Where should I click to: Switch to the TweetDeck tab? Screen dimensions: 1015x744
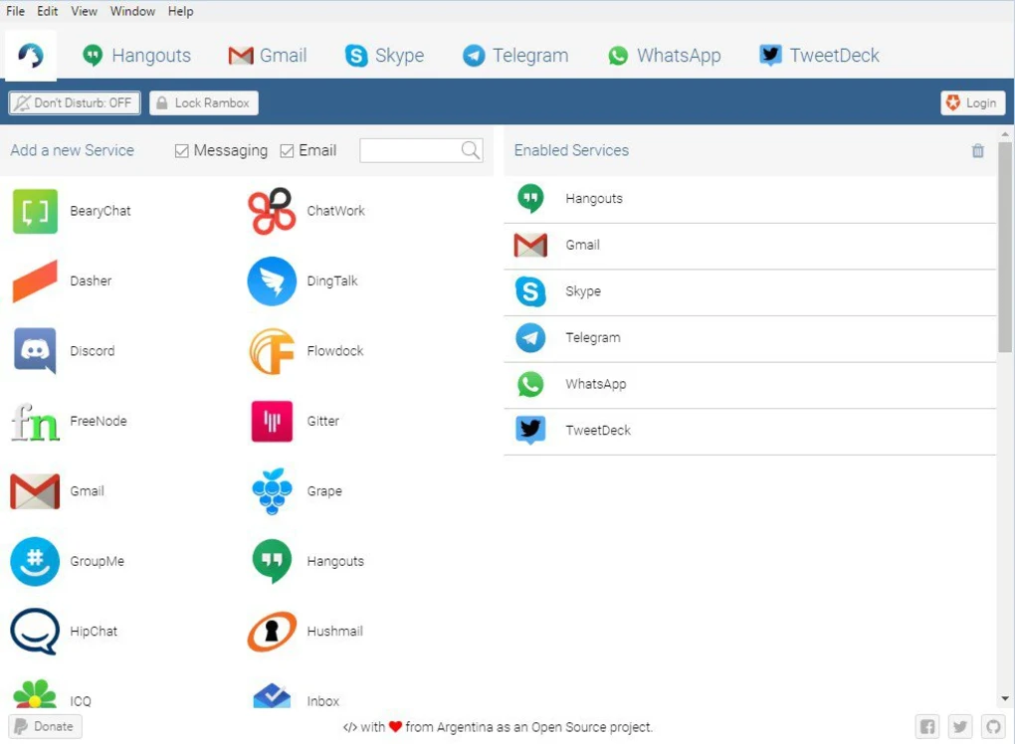pyautogui.click(x=819, y=56)
